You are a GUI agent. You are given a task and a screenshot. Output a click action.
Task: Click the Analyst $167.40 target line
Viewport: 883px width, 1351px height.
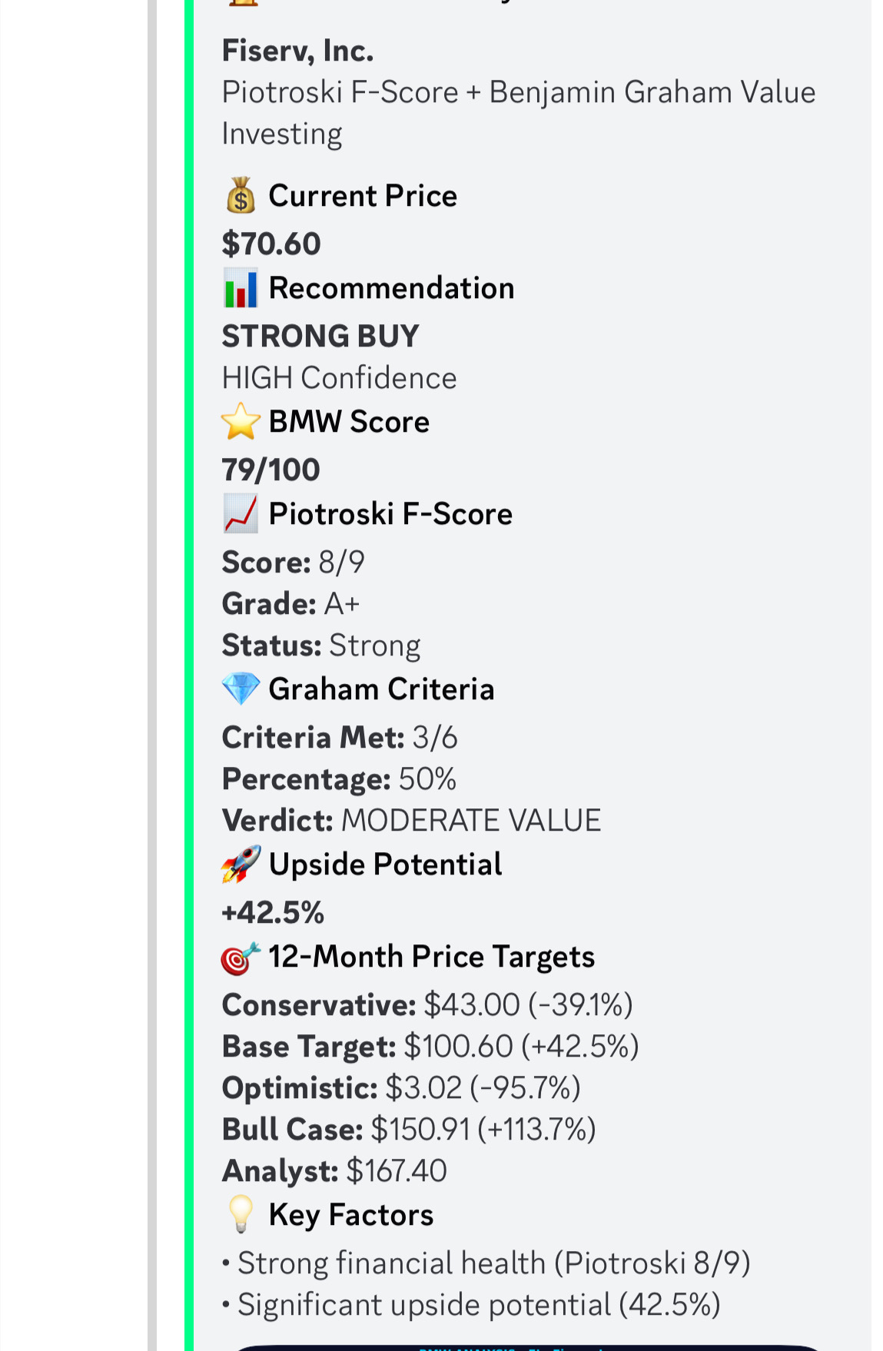[334, 1171]
